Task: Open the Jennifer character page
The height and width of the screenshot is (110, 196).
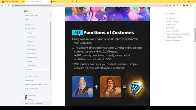Action: (x=29, y=61)
